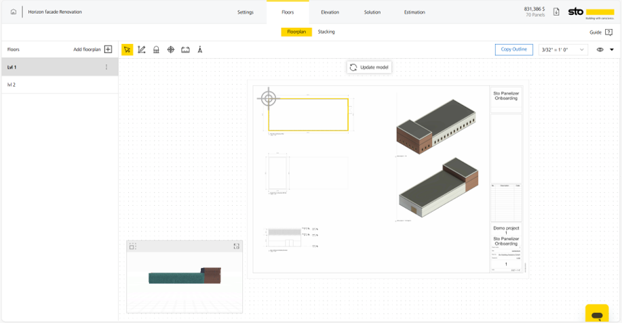
Task: Click the Sto Panelizer Onboarding sheet header
Action: [506, 95]
